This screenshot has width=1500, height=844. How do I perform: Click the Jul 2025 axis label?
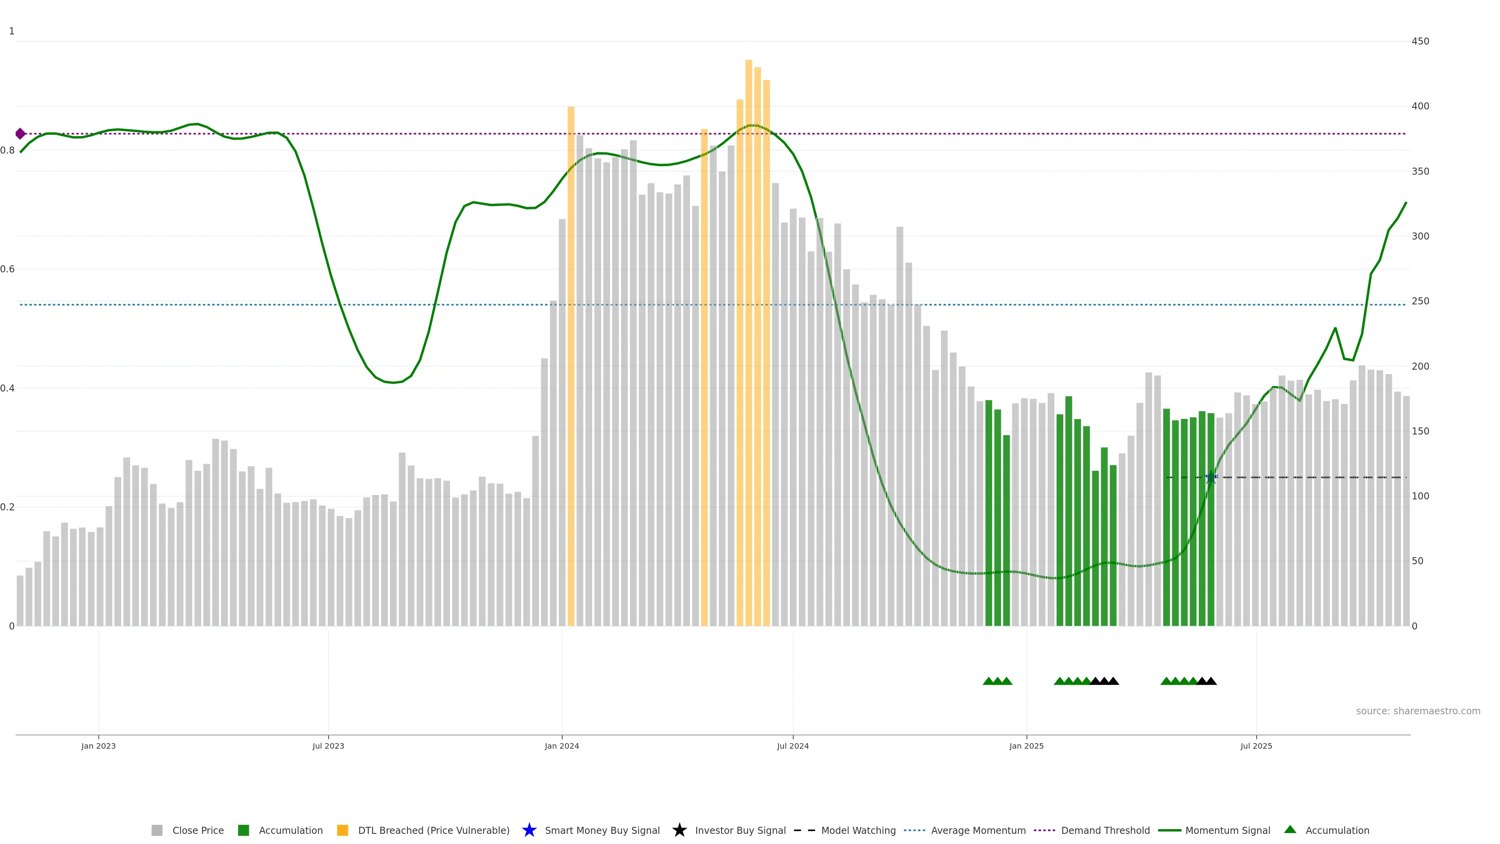point(1256,746)
